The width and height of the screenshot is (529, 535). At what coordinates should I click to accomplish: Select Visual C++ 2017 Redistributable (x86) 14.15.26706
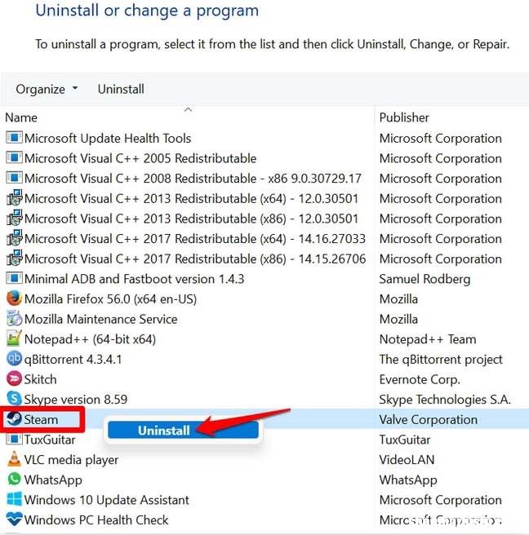click(195, 259)
